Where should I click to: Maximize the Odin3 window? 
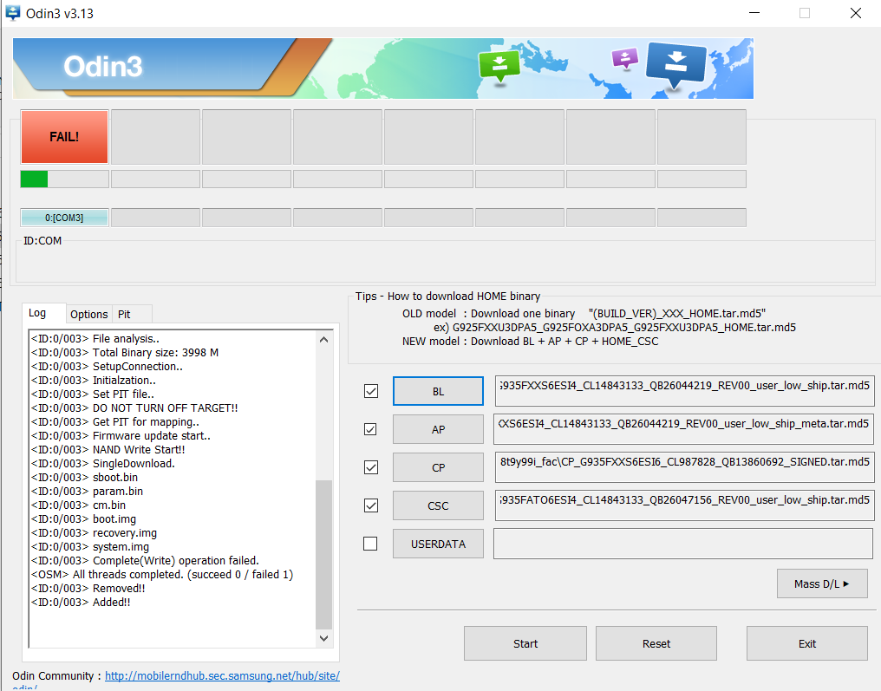click(805, 13)
